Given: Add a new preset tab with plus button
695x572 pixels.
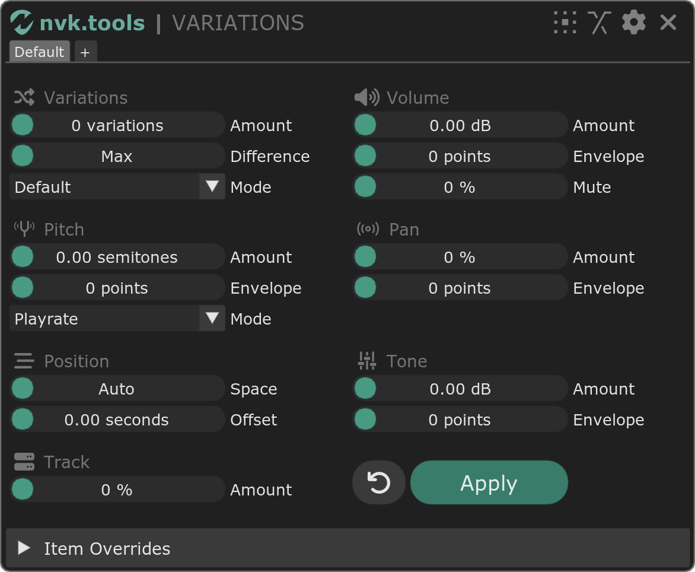Looking at the screenshot, I should [85, 52].
